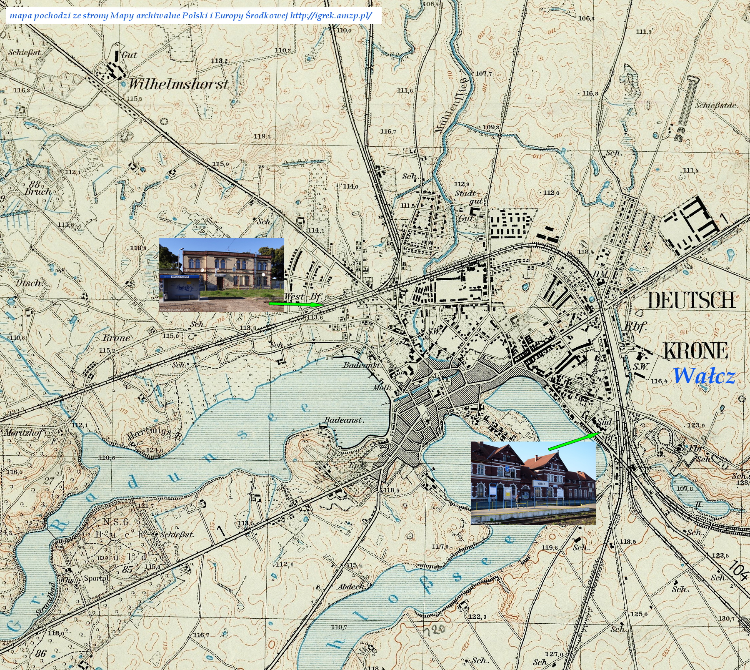750x670 pixels.
Task: Click elevation point '110,2'
Action: (x=282, y=50)
